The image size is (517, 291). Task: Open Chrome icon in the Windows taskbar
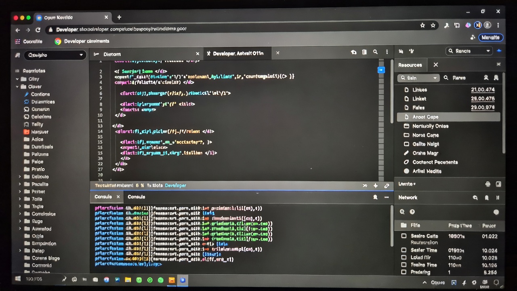[x=106, y=280]
